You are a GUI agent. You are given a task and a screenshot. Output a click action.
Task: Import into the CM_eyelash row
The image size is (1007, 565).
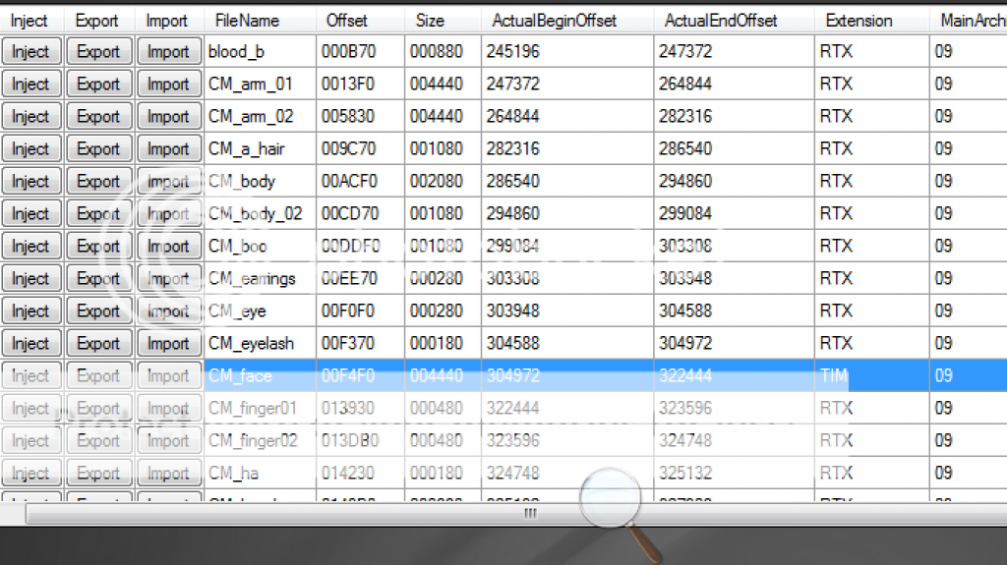pyautogui.click(x=169, y=344)
